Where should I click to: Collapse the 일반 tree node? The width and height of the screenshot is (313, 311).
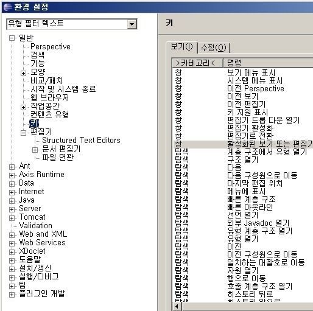click(12, 38)
